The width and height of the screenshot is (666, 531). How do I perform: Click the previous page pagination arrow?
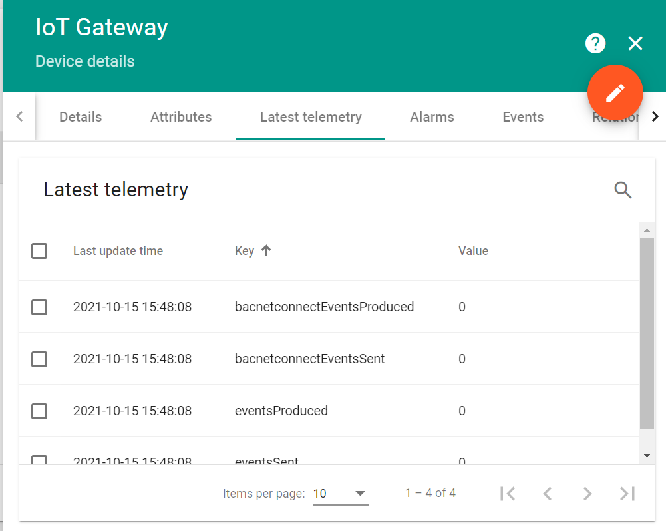pyautogui.click(x=547, y=493)
